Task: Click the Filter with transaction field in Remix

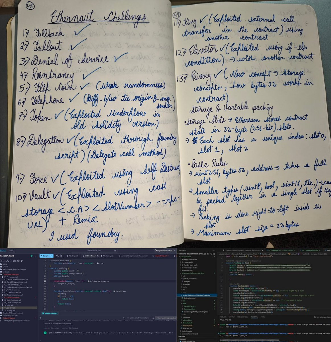Action: click(x=166, y=318)
